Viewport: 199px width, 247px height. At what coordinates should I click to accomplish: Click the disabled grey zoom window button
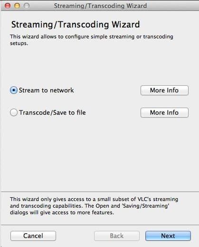27,6
